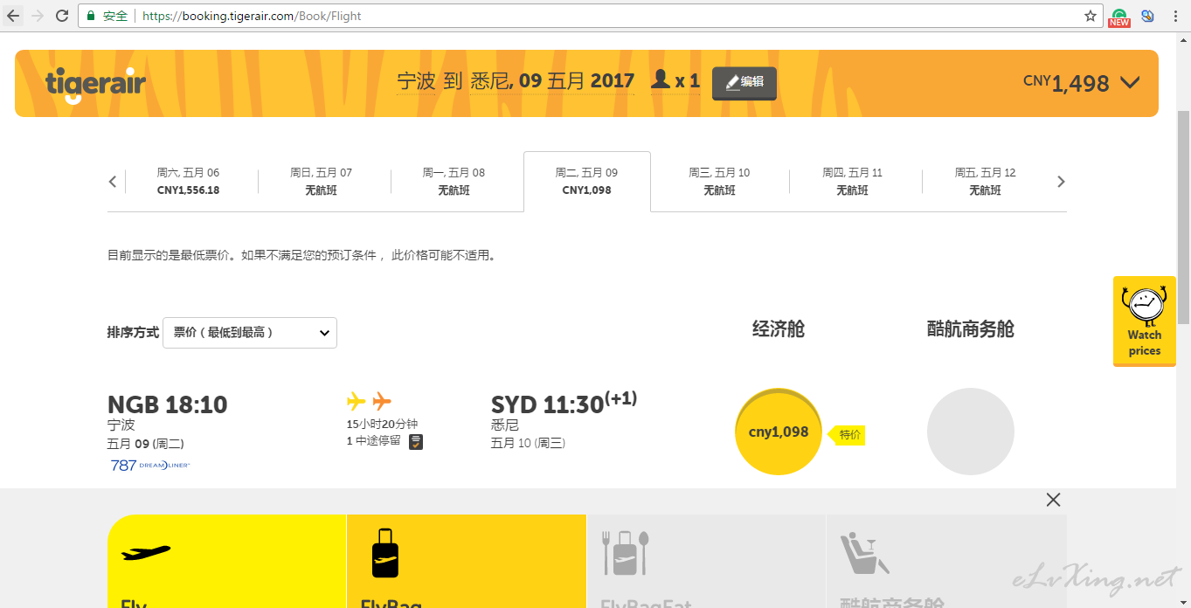The height and width of the screenshot is (608, 1191).
Task: Show earlier dates with left arrow
Action: pyautogui.click(x=113, y=182)
